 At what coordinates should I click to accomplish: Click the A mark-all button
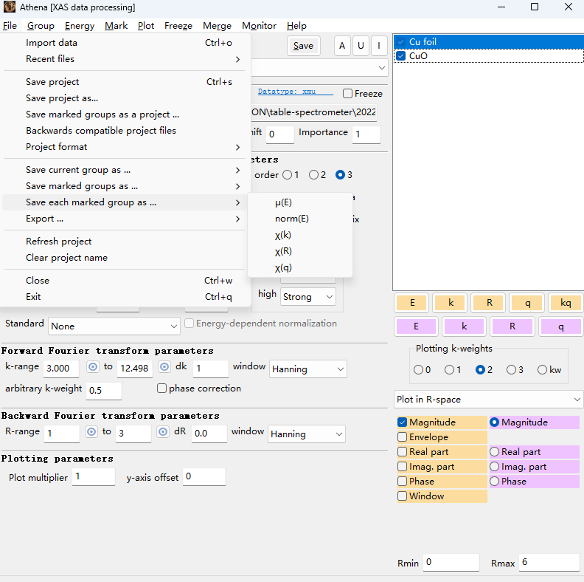point(342,46)
